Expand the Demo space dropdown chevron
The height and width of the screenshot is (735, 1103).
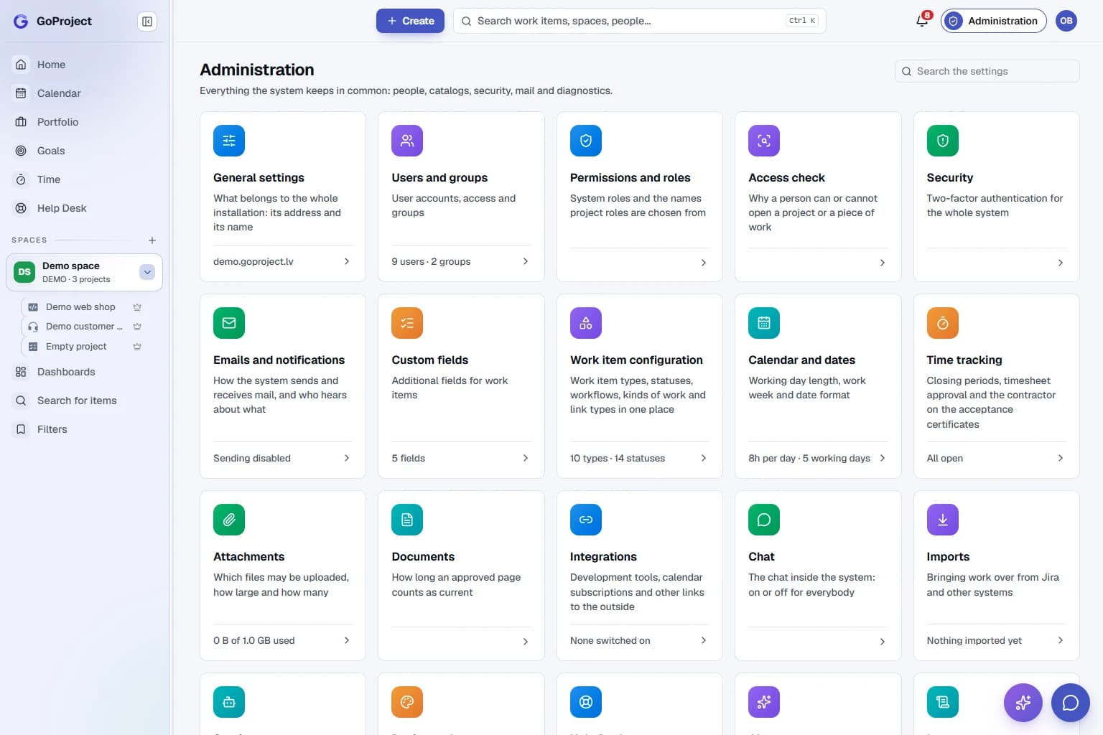147,272
